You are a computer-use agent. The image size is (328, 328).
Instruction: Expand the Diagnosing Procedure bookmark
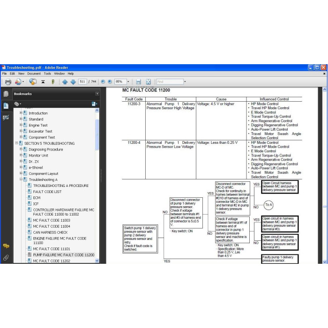click(x=21, y=149)
